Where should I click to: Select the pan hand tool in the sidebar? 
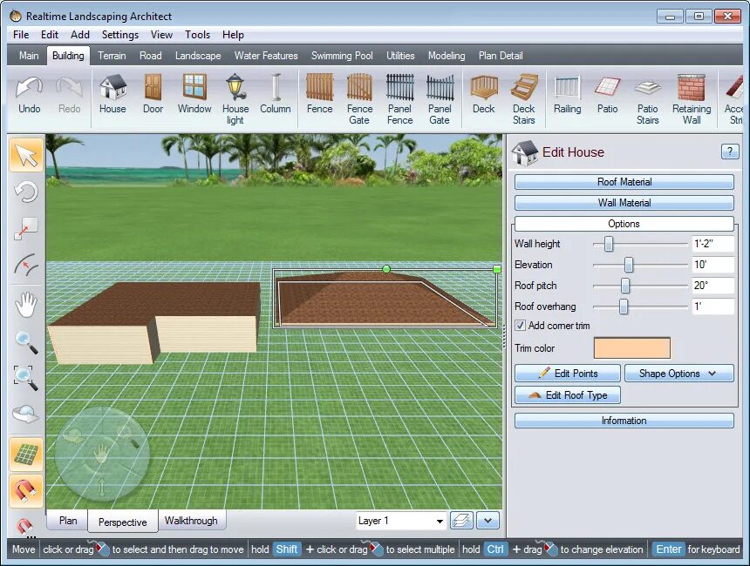26,305
